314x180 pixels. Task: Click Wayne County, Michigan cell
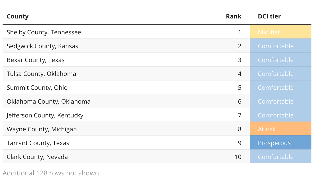tap(42, 129)
